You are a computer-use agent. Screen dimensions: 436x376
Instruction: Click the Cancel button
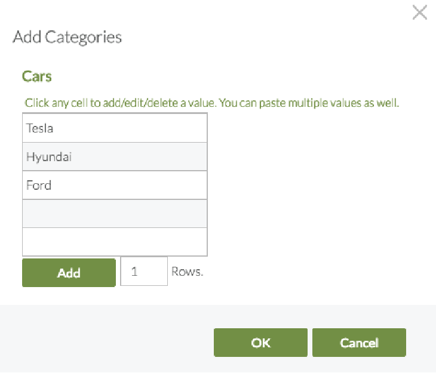pos(359,343)
